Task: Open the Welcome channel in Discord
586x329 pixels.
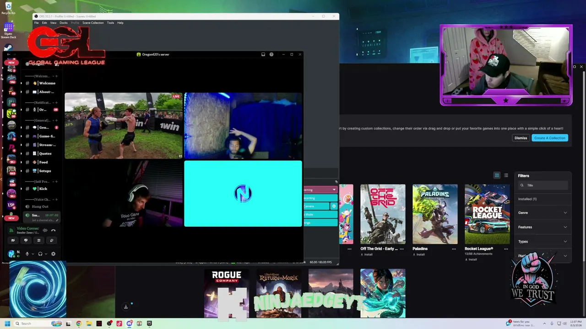Action: coord(42,83)
